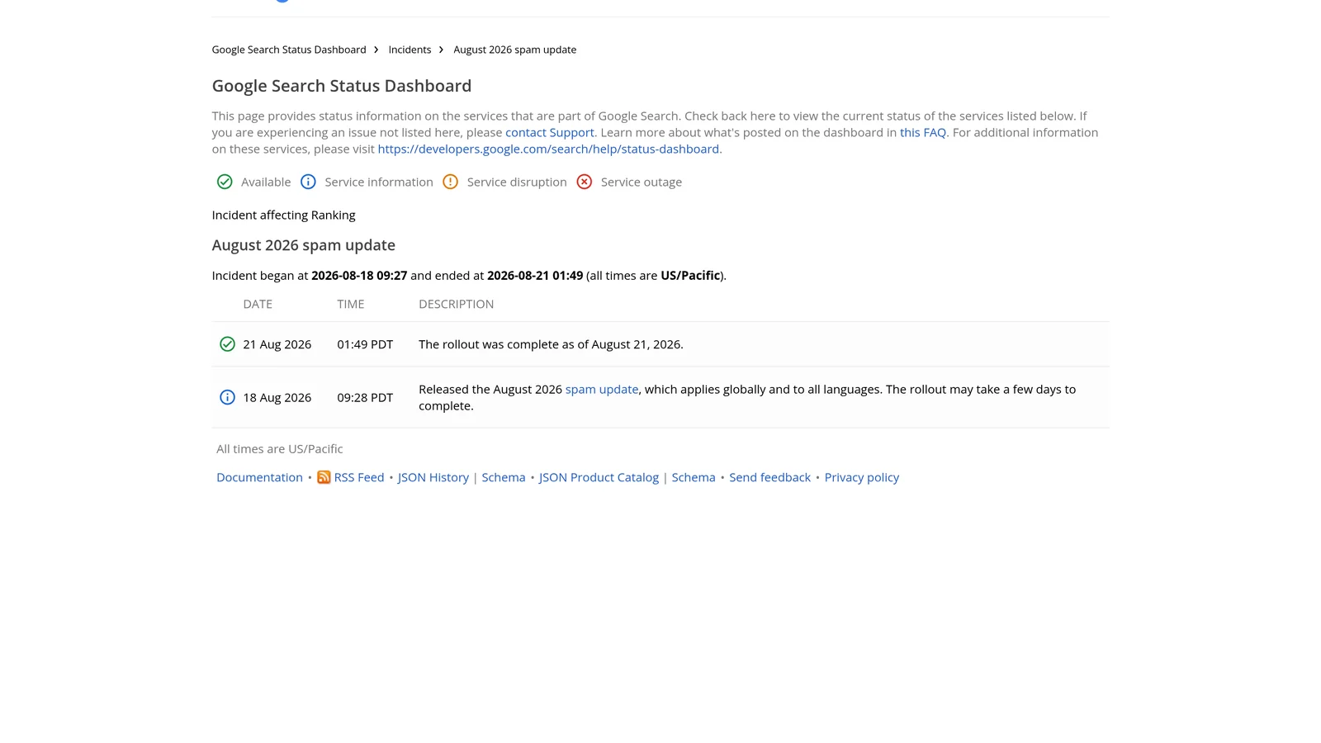The height and width of the screenshot is (743, 1321).
Task: Click the blue info icon beside 18 Aug 2026
Action: (x=227, y=397)
